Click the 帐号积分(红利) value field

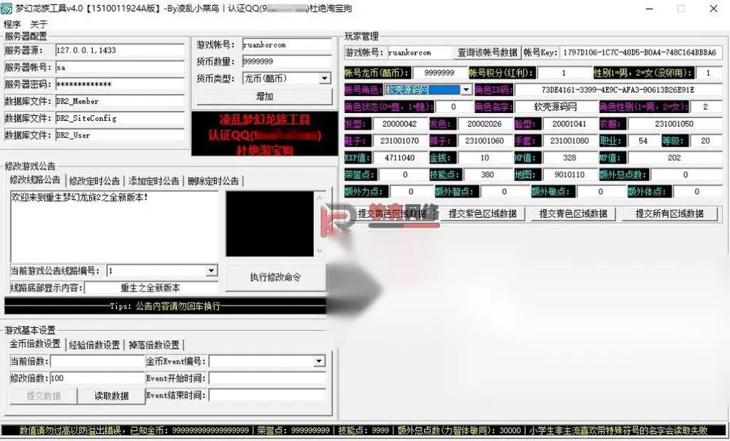click(x=564, y=72)
